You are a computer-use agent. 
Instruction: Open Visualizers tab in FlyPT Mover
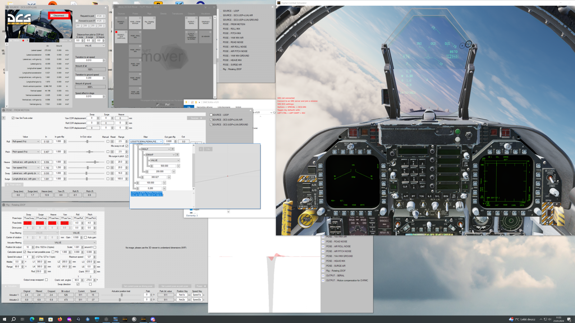coord(206,14)
